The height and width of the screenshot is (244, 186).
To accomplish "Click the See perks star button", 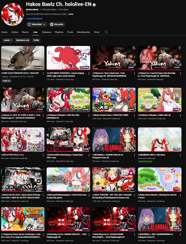I will tap(57, 24).
